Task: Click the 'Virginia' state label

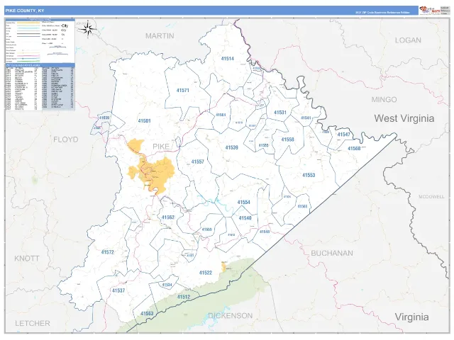Action: 411,317
